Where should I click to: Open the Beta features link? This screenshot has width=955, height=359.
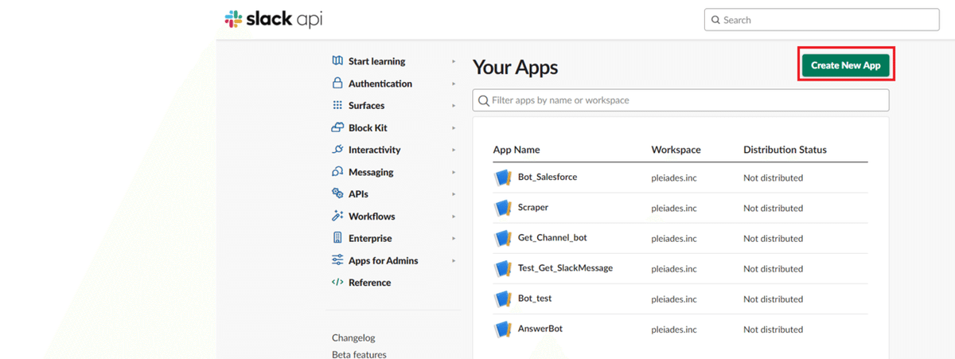coord(359,354)
